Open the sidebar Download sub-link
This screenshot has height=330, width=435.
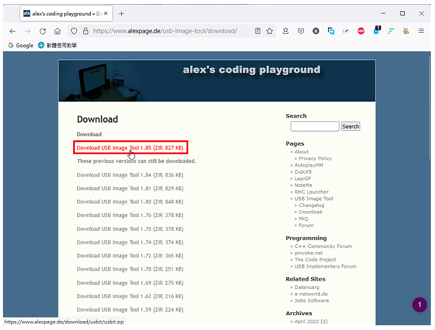[310, 212]
